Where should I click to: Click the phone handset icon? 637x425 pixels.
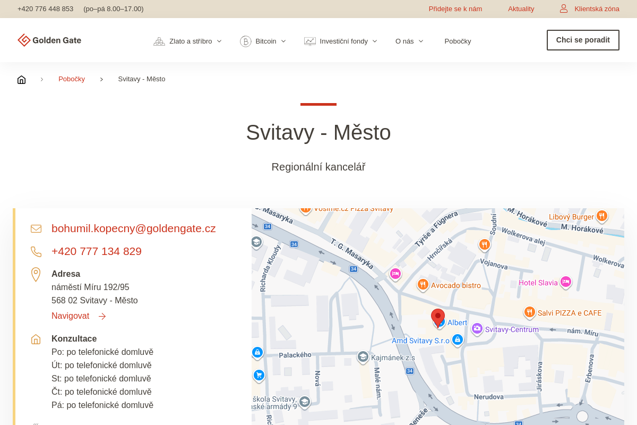(36, 252)
